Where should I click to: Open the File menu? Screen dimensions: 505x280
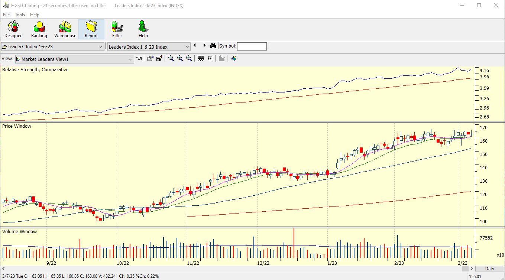click(6, 15)
